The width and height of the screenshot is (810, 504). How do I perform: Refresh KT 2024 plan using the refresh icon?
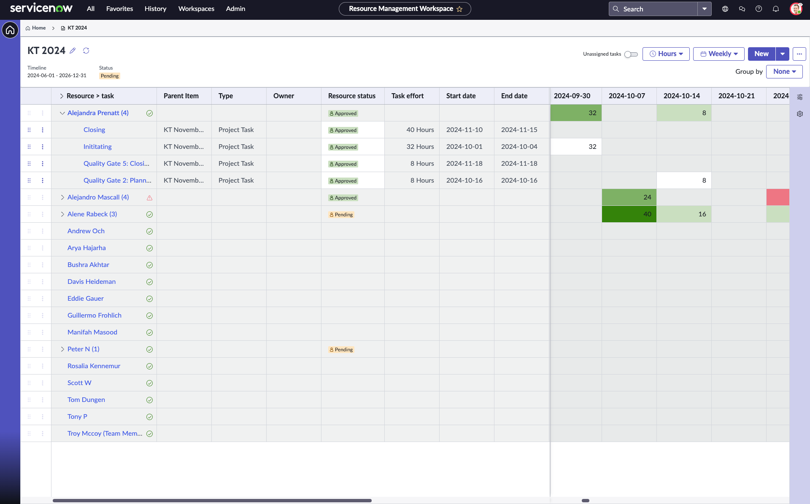click(x=86, y=51)
